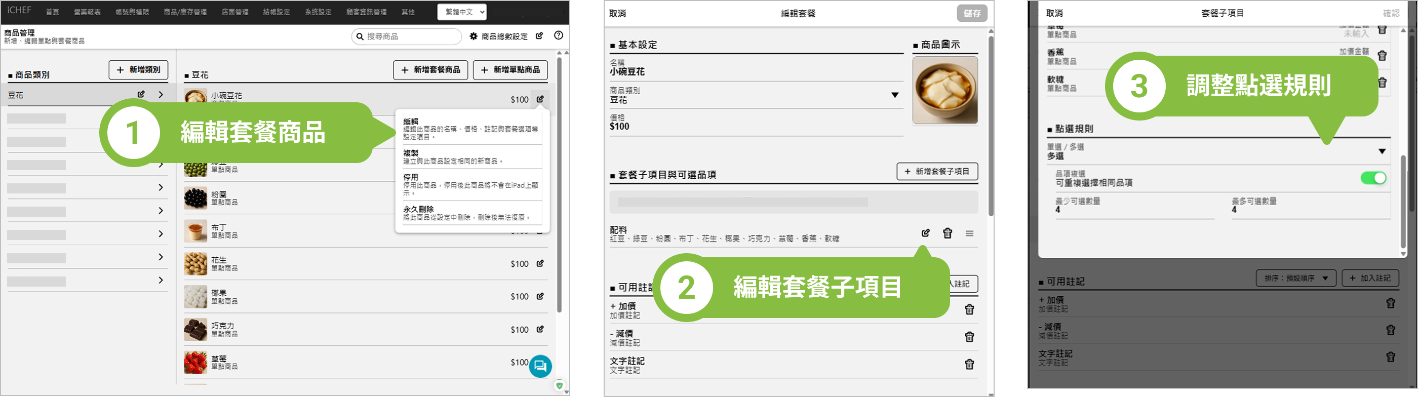
Task: Edit the 配料 combo sub-item
Action: [x=925, y=233]
